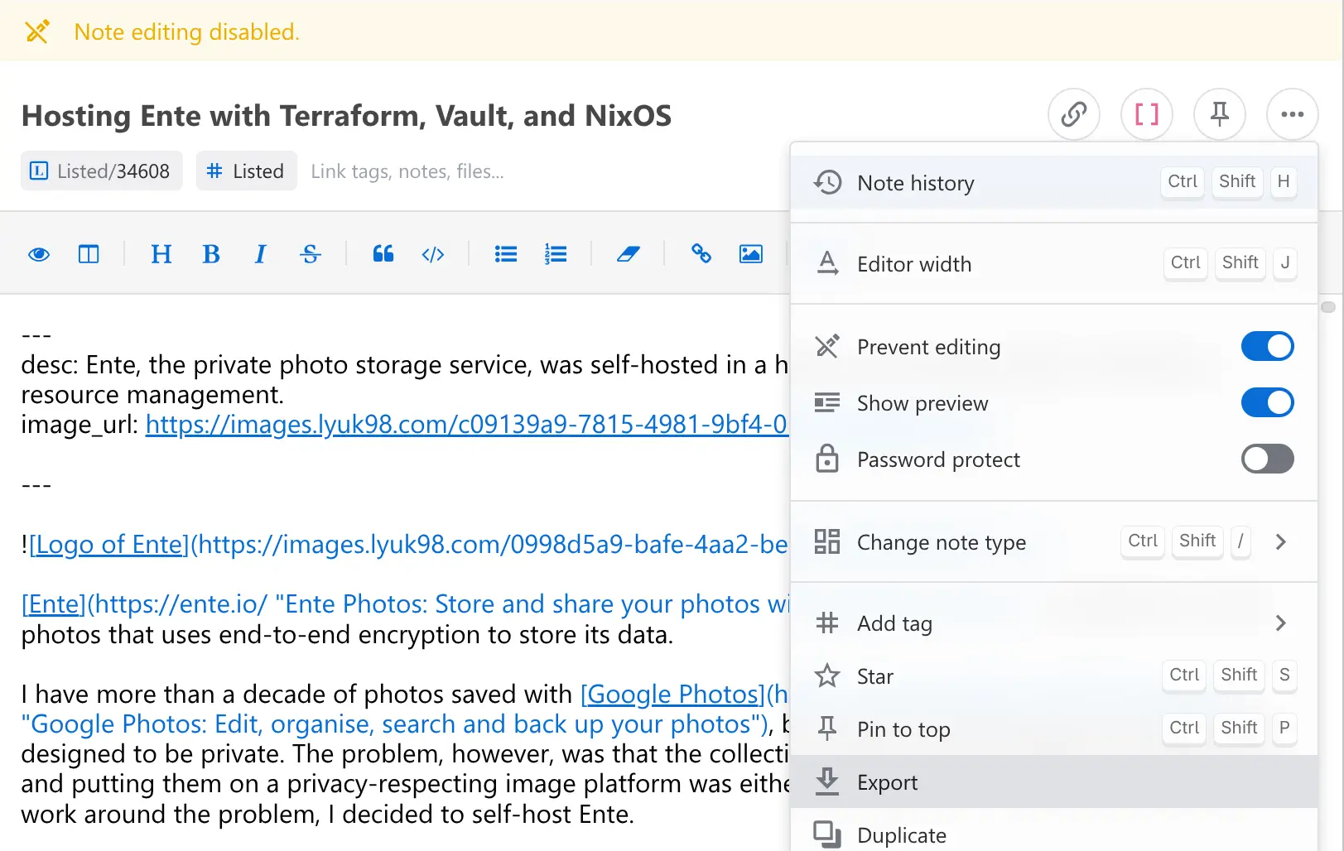Apply strikethrough formatting
Viewport: 1344px width, 851px height.
[310, 254]
